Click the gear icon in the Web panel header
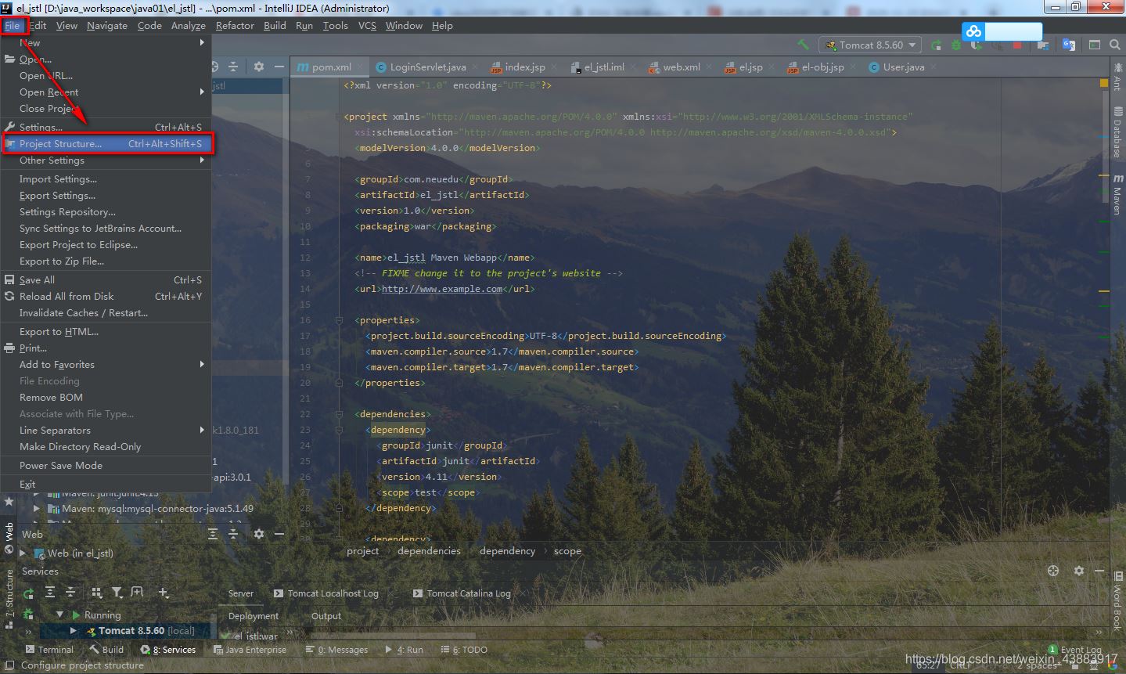This screenshot has width=1126, height=674. (x=259, y=534)
